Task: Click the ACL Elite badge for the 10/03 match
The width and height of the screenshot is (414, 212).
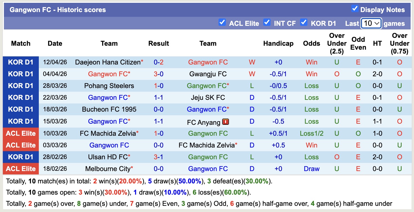Action: 21,133
